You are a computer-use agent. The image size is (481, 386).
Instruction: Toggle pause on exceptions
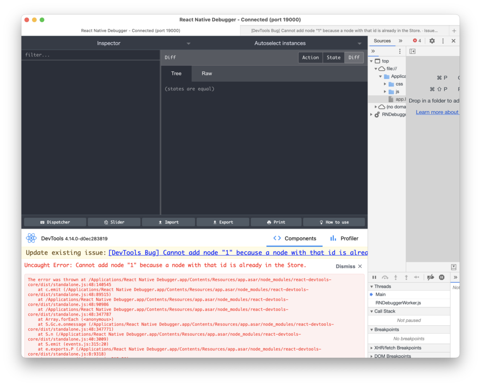click(x=442, y=278)
